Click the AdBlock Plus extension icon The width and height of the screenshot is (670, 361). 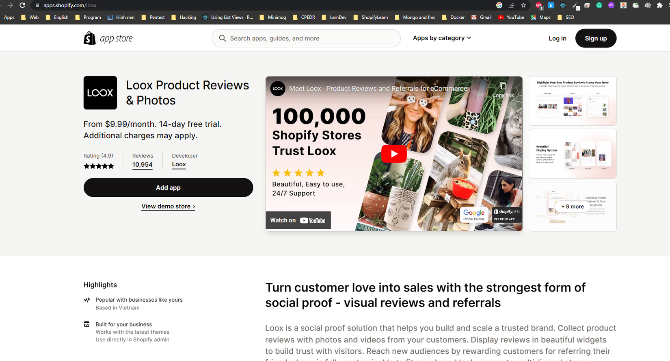(538, 5)
